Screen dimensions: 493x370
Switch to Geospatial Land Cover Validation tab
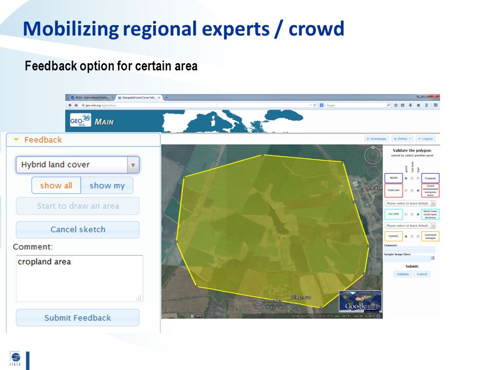point(138,98)
